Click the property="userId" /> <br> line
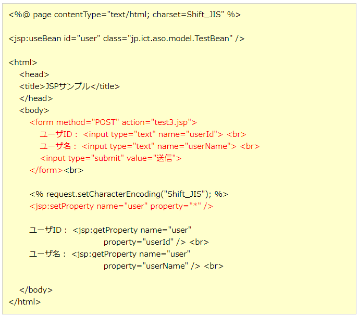 point(156,242)
